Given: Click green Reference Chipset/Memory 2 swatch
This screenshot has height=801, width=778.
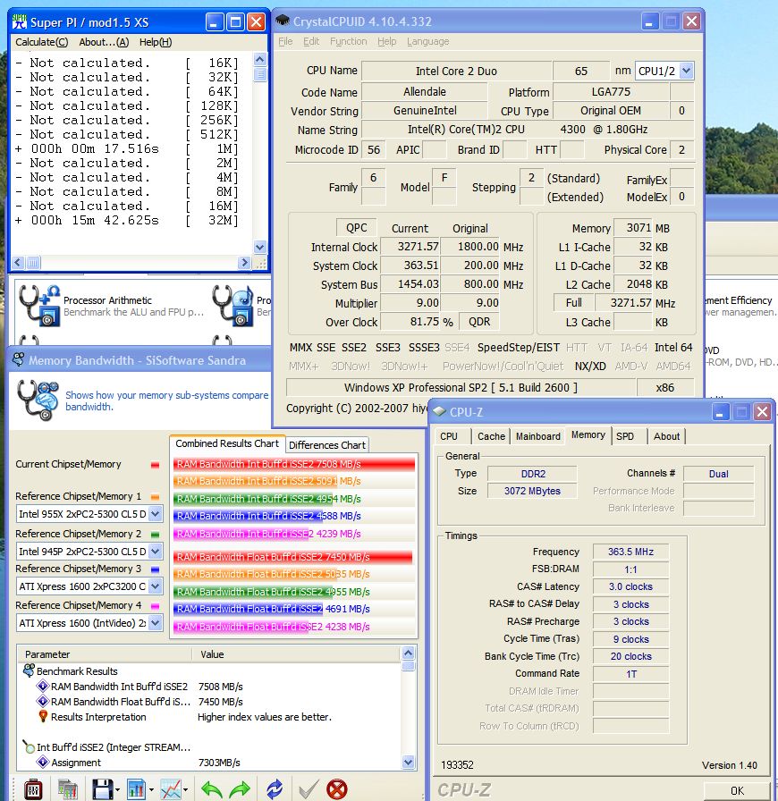Looking at the screenshot, I should click(155, 534).
